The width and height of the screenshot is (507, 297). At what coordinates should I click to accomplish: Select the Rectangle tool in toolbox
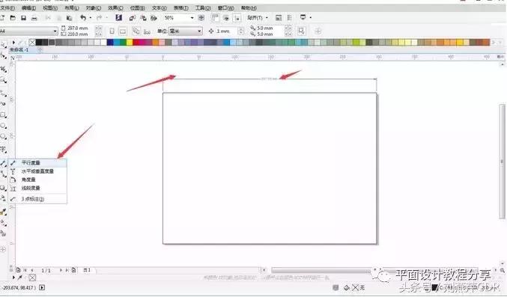click(x=3, y=115)
